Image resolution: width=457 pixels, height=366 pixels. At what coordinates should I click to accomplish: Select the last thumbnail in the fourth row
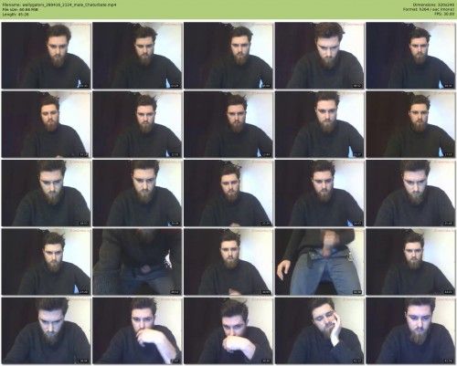pyautogui.click(x=410, y=262)
